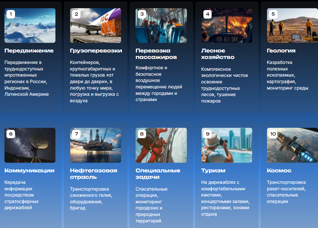The width and height of the screenshot is (318, 228).
Task: Click the number 6 badge
Action: point(11,134)
